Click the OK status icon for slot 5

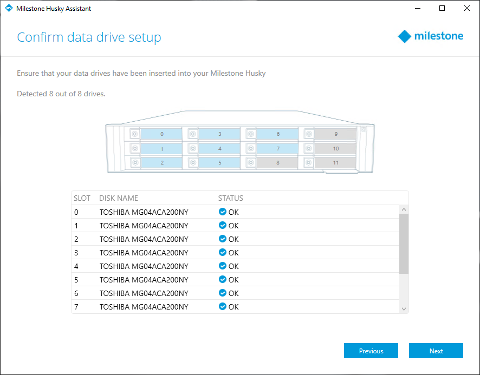[222, 280]
